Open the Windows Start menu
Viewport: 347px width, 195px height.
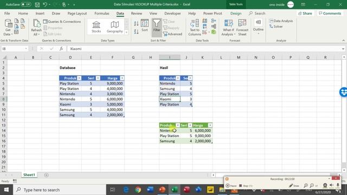tap(6, 190)
